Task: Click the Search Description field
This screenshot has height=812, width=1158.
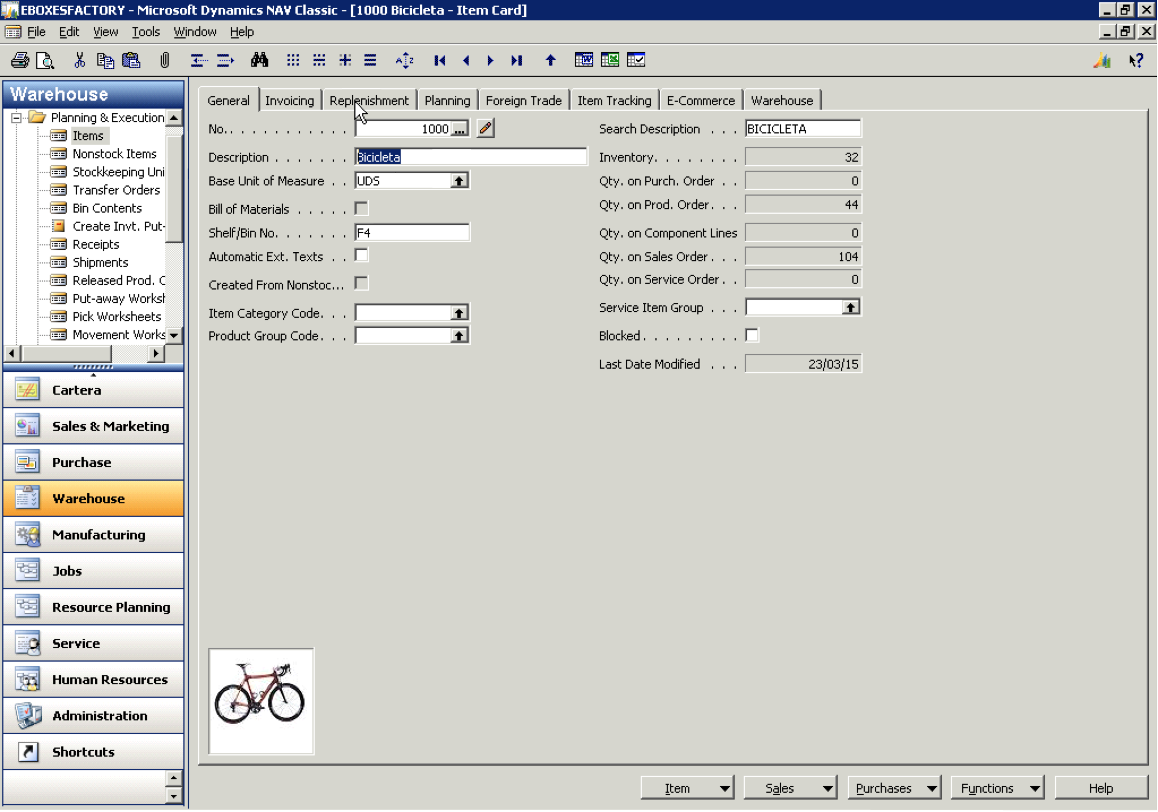Action: tap(803, 128)
